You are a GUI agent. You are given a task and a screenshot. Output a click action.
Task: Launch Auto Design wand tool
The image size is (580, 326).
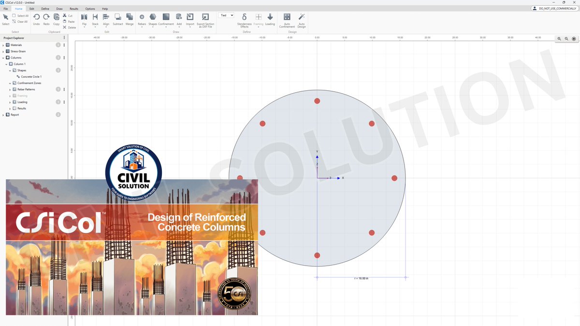point(302,20)
